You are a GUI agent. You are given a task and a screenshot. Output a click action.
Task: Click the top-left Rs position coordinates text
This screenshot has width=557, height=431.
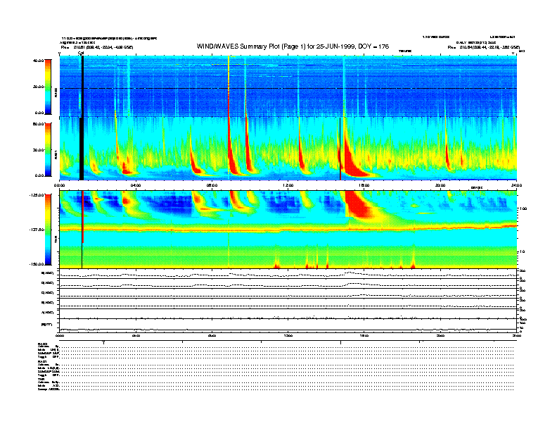tap(97, 47)
